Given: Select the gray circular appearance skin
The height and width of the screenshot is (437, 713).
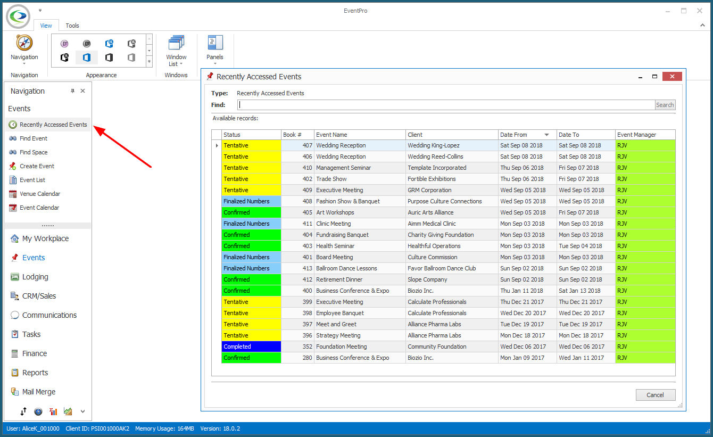Looking at the screenshot, I should (87, 44).
